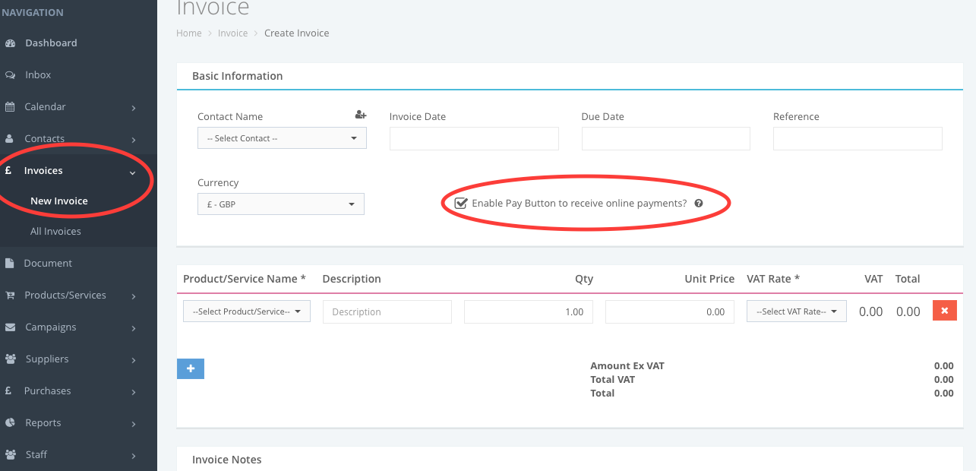Click the Document file icon
The width and height of the screenshot is (976, 471).
(x=9, y=264)
